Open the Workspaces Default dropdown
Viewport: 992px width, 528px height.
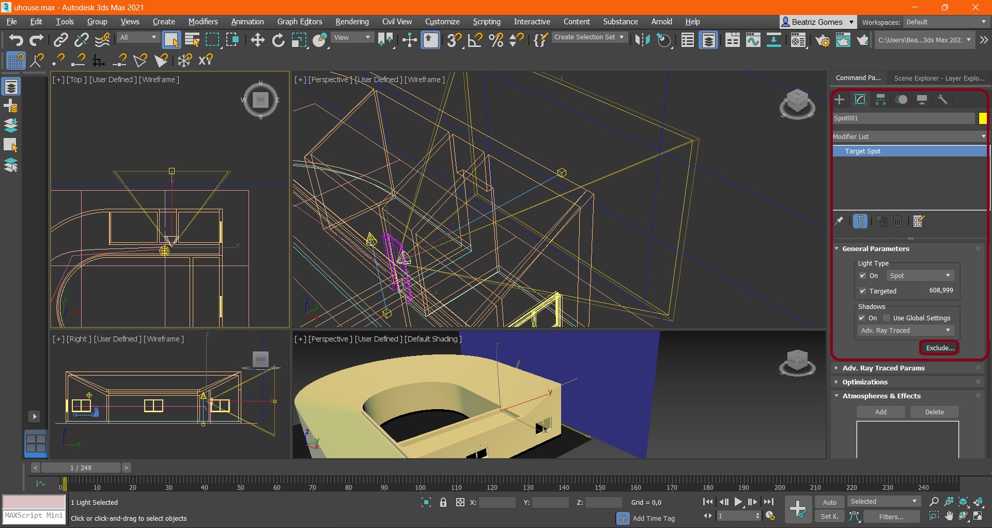click(946, 22)
